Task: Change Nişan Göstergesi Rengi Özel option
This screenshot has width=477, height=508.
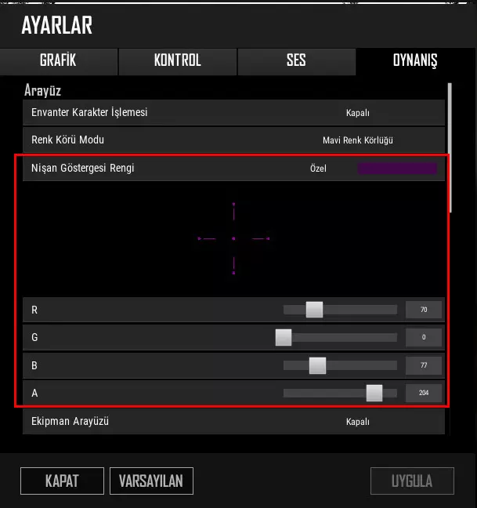Action: tap(318, 168)
